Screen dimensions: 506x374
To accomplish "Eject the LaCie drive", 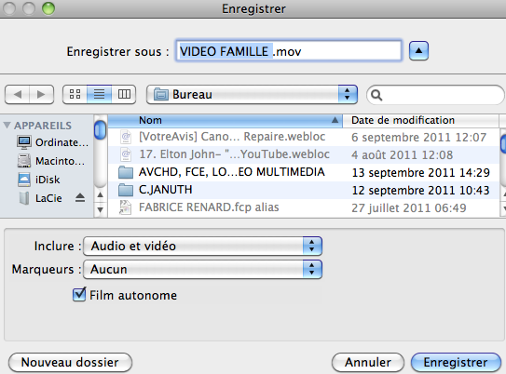I will point(80,197).
